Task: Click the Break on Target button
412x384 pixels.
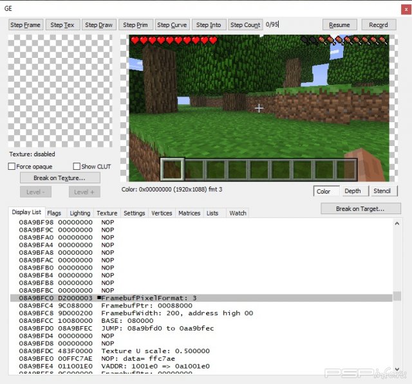Action: tap(360, 208)
